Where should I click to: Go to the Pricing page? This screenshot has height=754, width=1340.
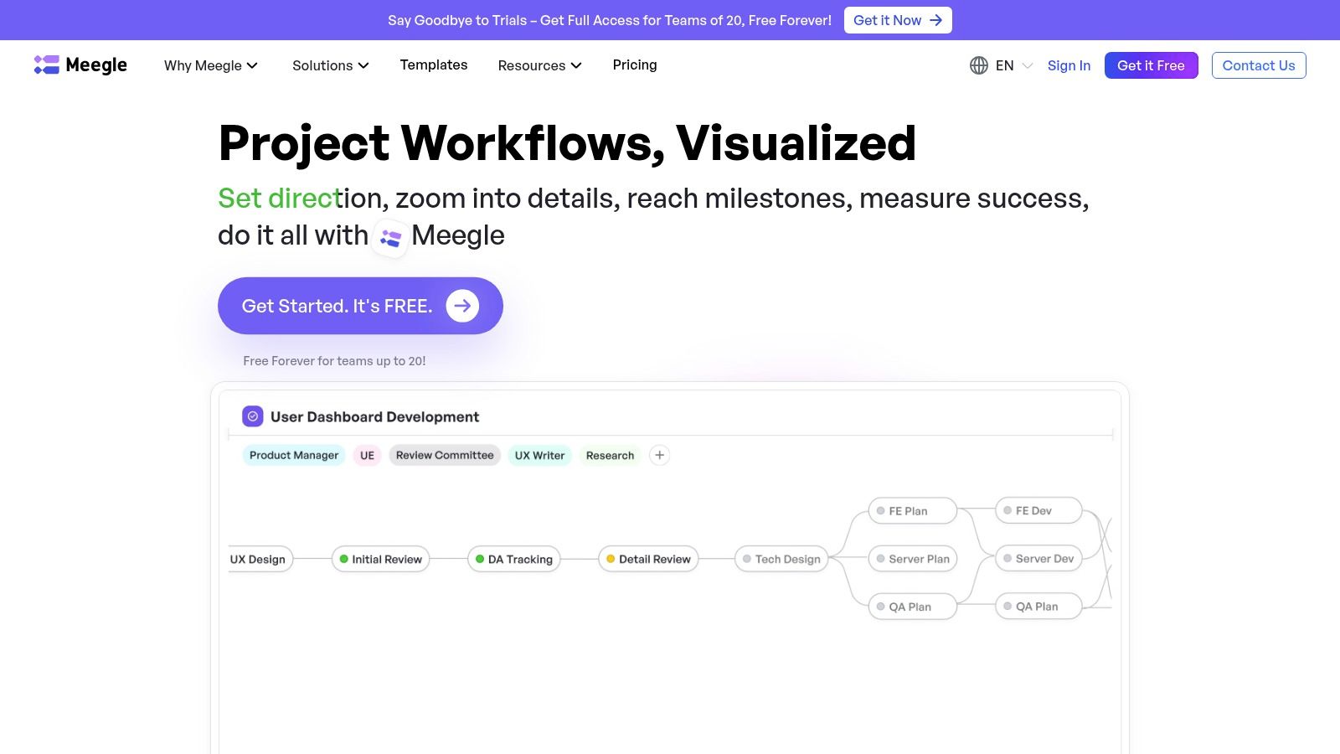click(x=635, y=65)
